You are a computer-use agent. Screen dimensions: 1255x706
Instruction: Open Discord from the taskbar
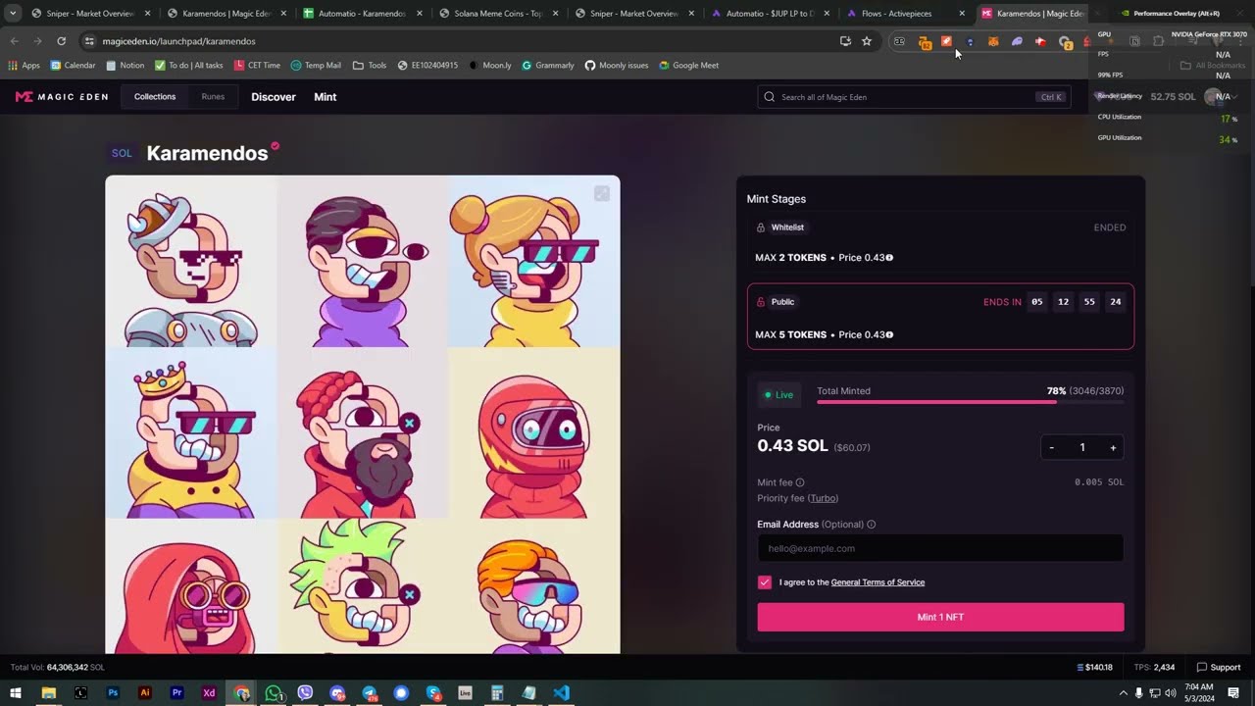tap(337, 692)
